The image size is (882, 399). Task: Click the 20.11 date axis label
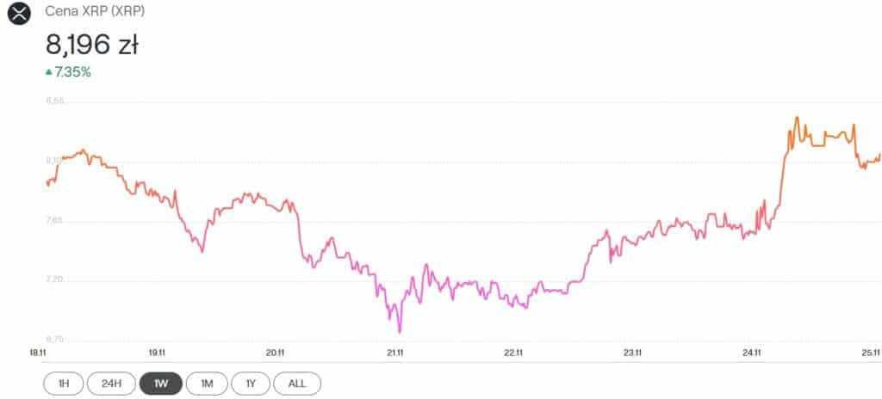point(275,353)
